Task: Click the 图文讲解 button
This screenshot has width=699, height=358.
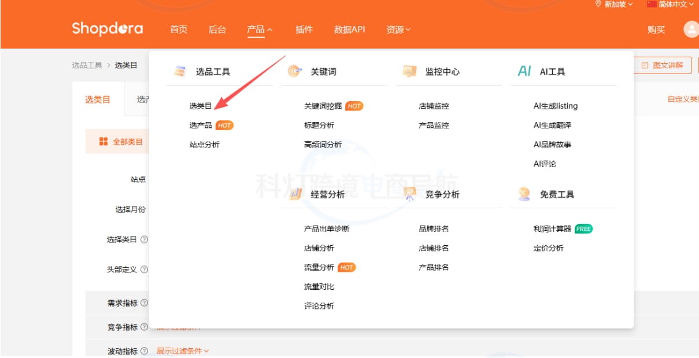Action: 663,65
